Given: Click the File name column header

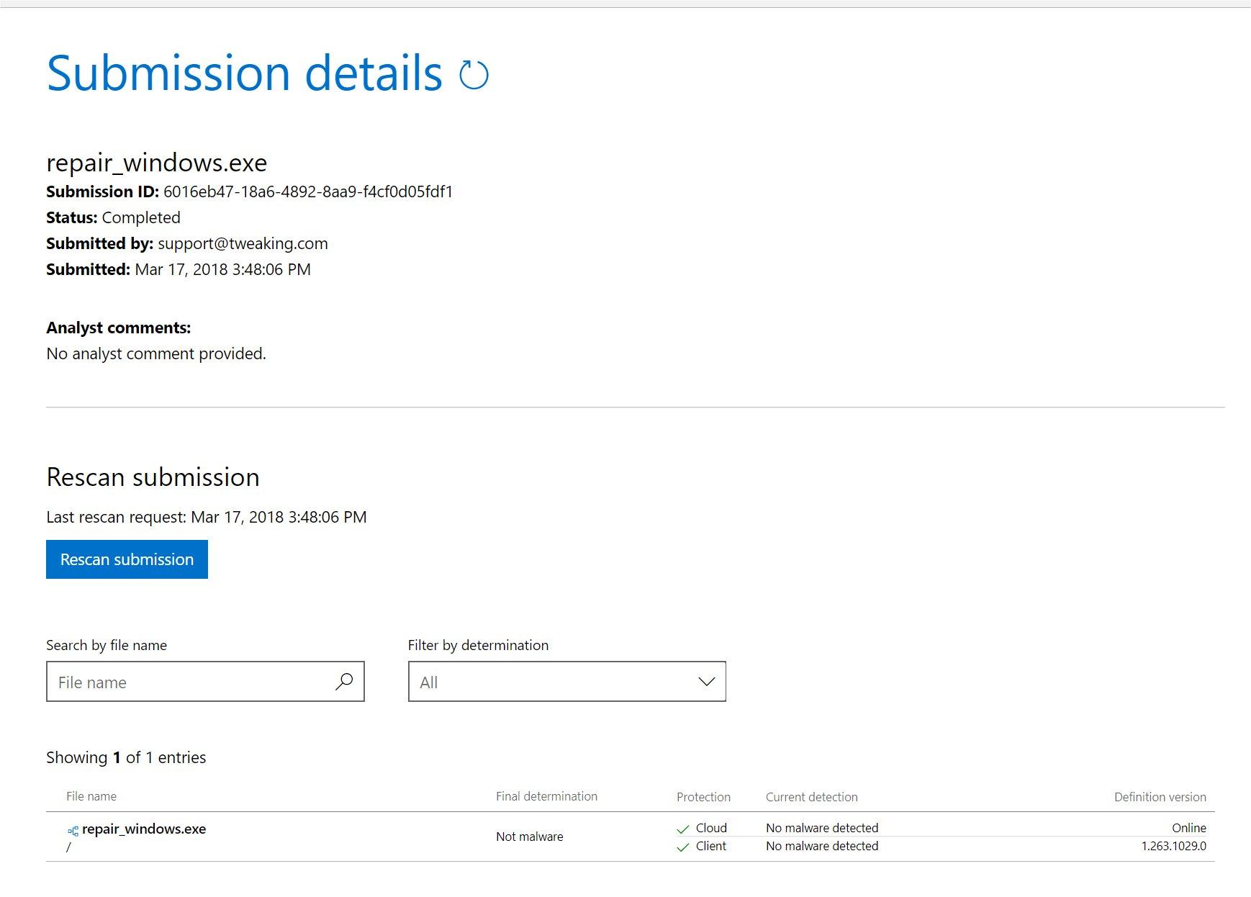Looking at the screenshot, I should click(91, 796).
